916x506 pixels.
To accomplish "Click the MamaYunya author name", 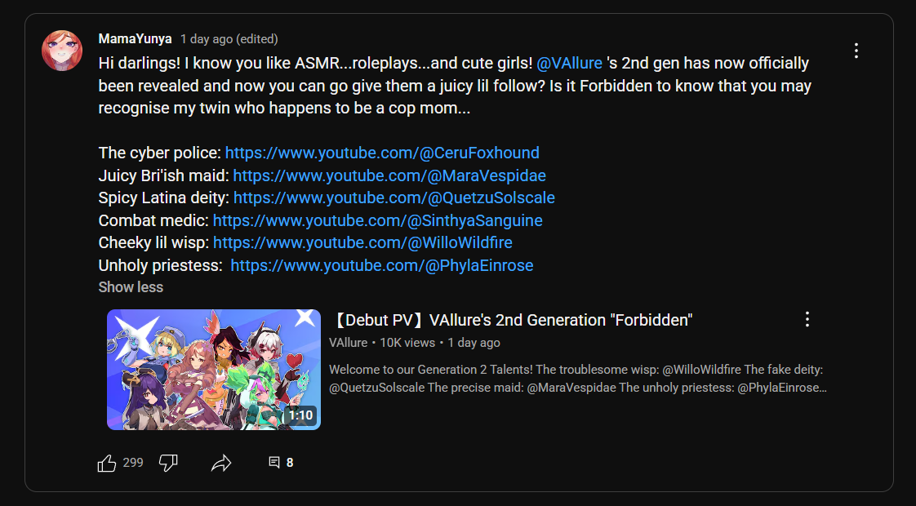I will pos(135,39).
